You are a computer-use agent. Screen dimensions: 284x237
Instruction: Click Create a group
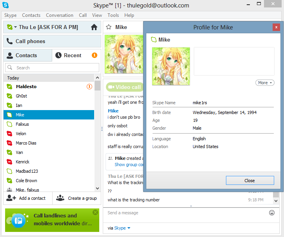tap(76, 198)
